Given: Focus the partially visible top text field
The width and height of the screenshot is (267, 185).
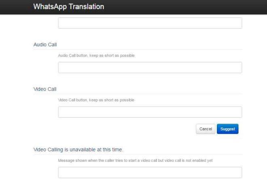Looking at the screenshot, I should tap(150, 23).
